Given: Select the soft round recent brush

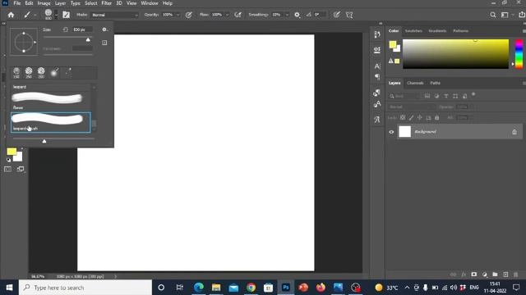Looking at the screenshot, I should pos(54,72).
